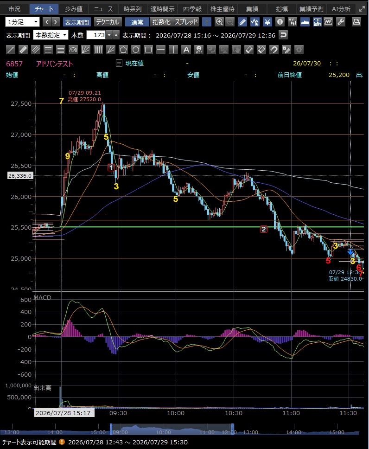Choose the circle drawing tool
This screenshot has width=369, height=449.
136,50
